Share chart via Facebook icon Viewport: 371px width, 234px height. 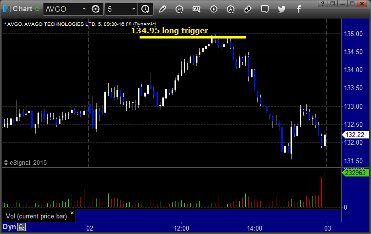[299, 9]
